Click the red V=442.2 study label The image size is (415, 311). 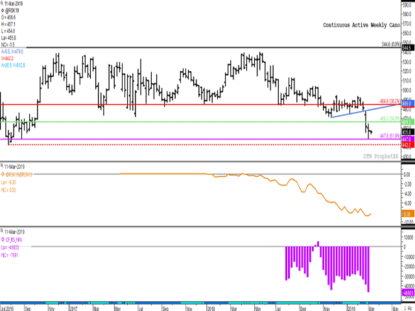(7, 58)
